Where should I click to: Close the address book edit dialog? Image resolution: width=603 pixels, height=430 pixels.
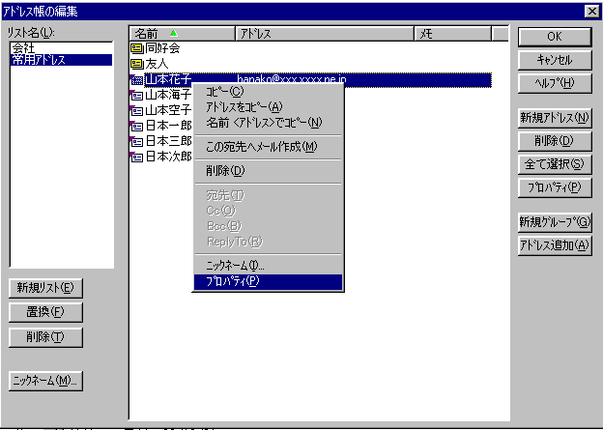(x=590, y=11)
